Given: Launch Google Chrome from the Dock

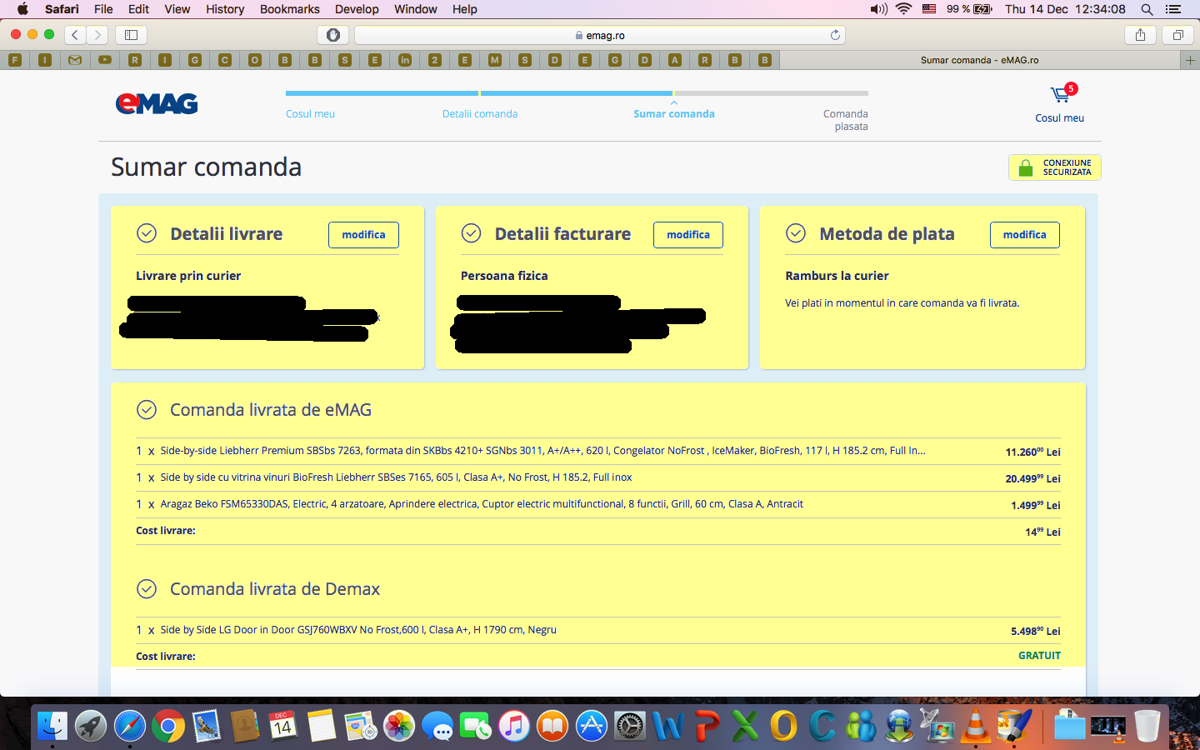Looking at the screenshot, I should tap(168, 726).
